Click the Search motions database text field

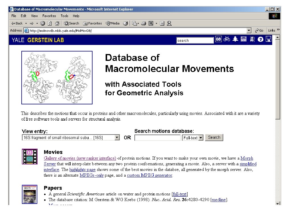click(x=157, y=138)
